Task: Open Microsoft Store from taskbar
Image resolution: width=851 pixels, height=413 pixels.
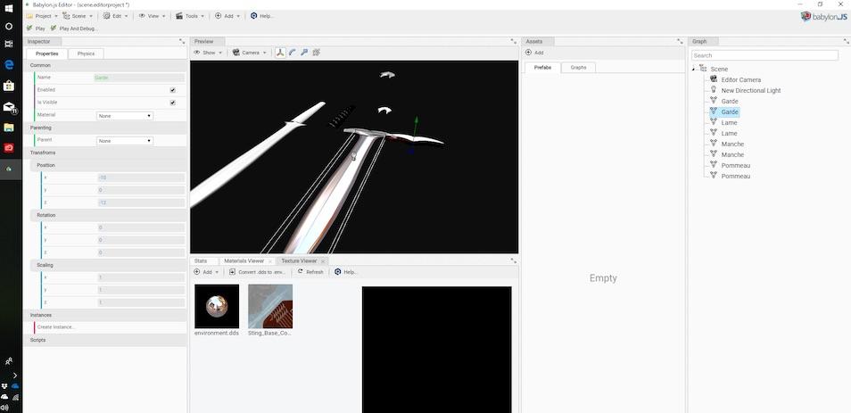Action: 9,86
